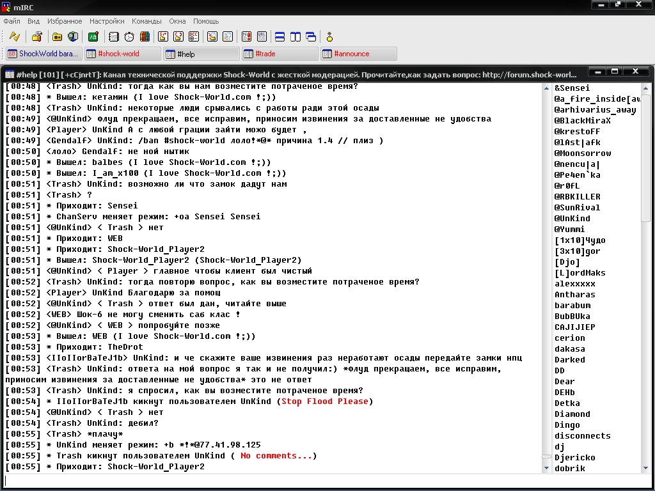
Task: Tile windows horizontally via toolbar icon
Action: 280,36
